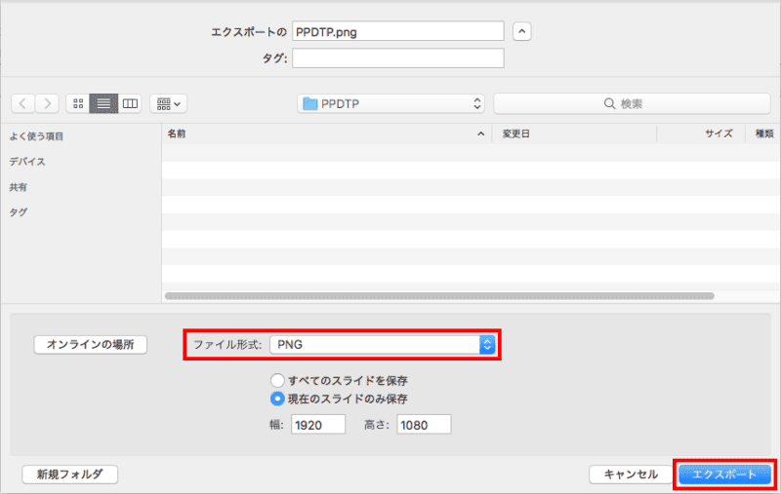Sort by the size column header

[x=701, y=133]
